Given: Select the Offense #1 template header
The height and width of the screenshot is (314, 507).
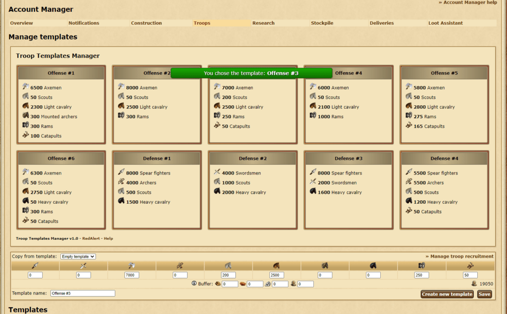Looking at the screenshot, I should coord(61,73).
